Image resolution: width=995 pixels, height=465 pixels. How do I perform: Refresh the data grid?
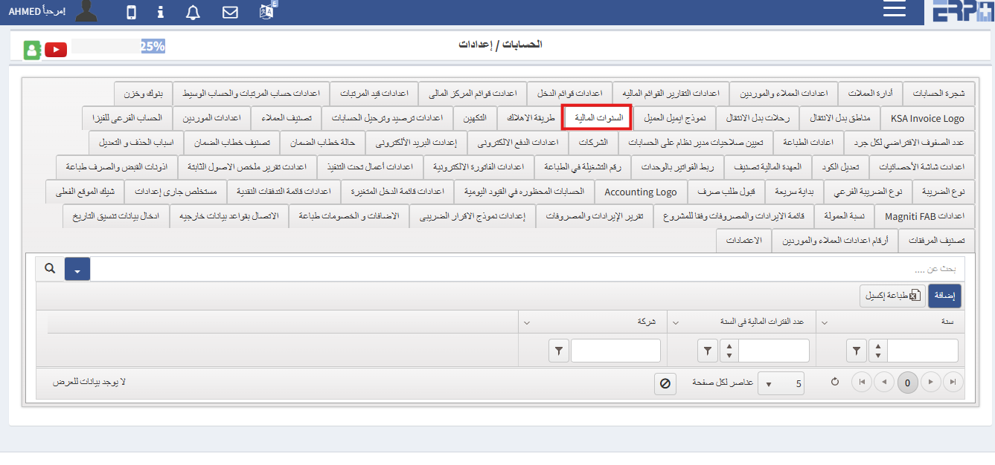point(834,382)
